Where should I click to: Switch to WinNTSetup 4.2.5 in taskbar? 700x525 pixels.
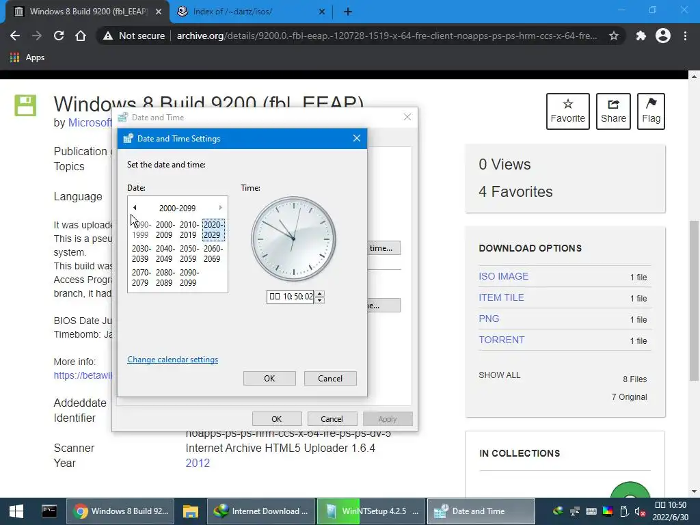(371, 511)
